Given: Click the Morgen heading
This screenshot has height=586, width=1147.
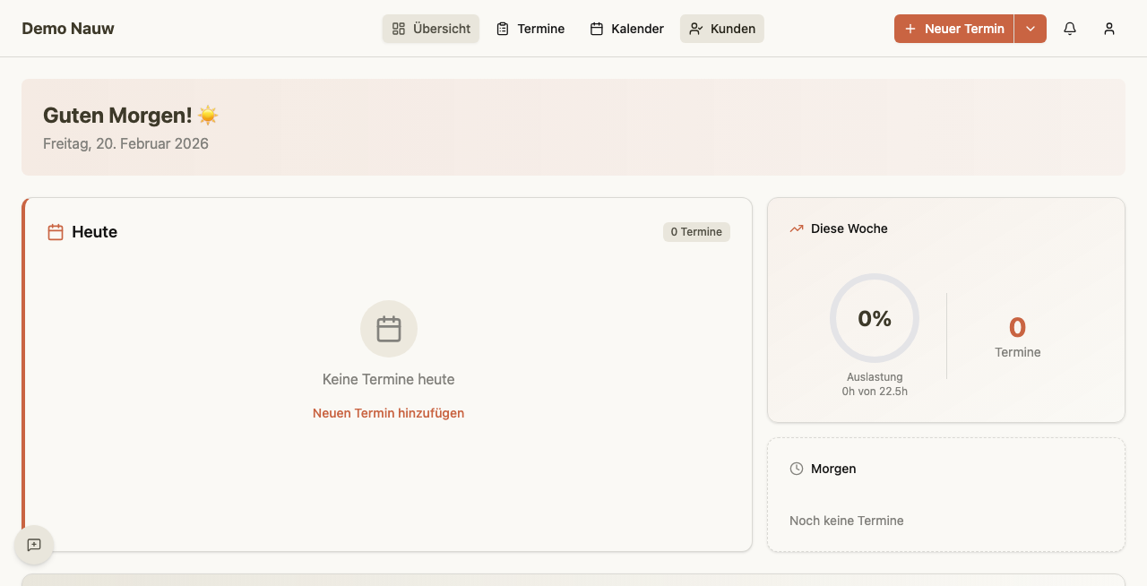Looking at the screenshot, I should coord(833,469).
